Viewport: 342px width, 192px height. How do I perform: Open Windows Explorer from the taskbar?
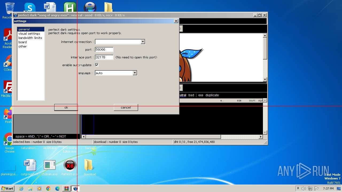pyautogui.click(x=30, y=189)
